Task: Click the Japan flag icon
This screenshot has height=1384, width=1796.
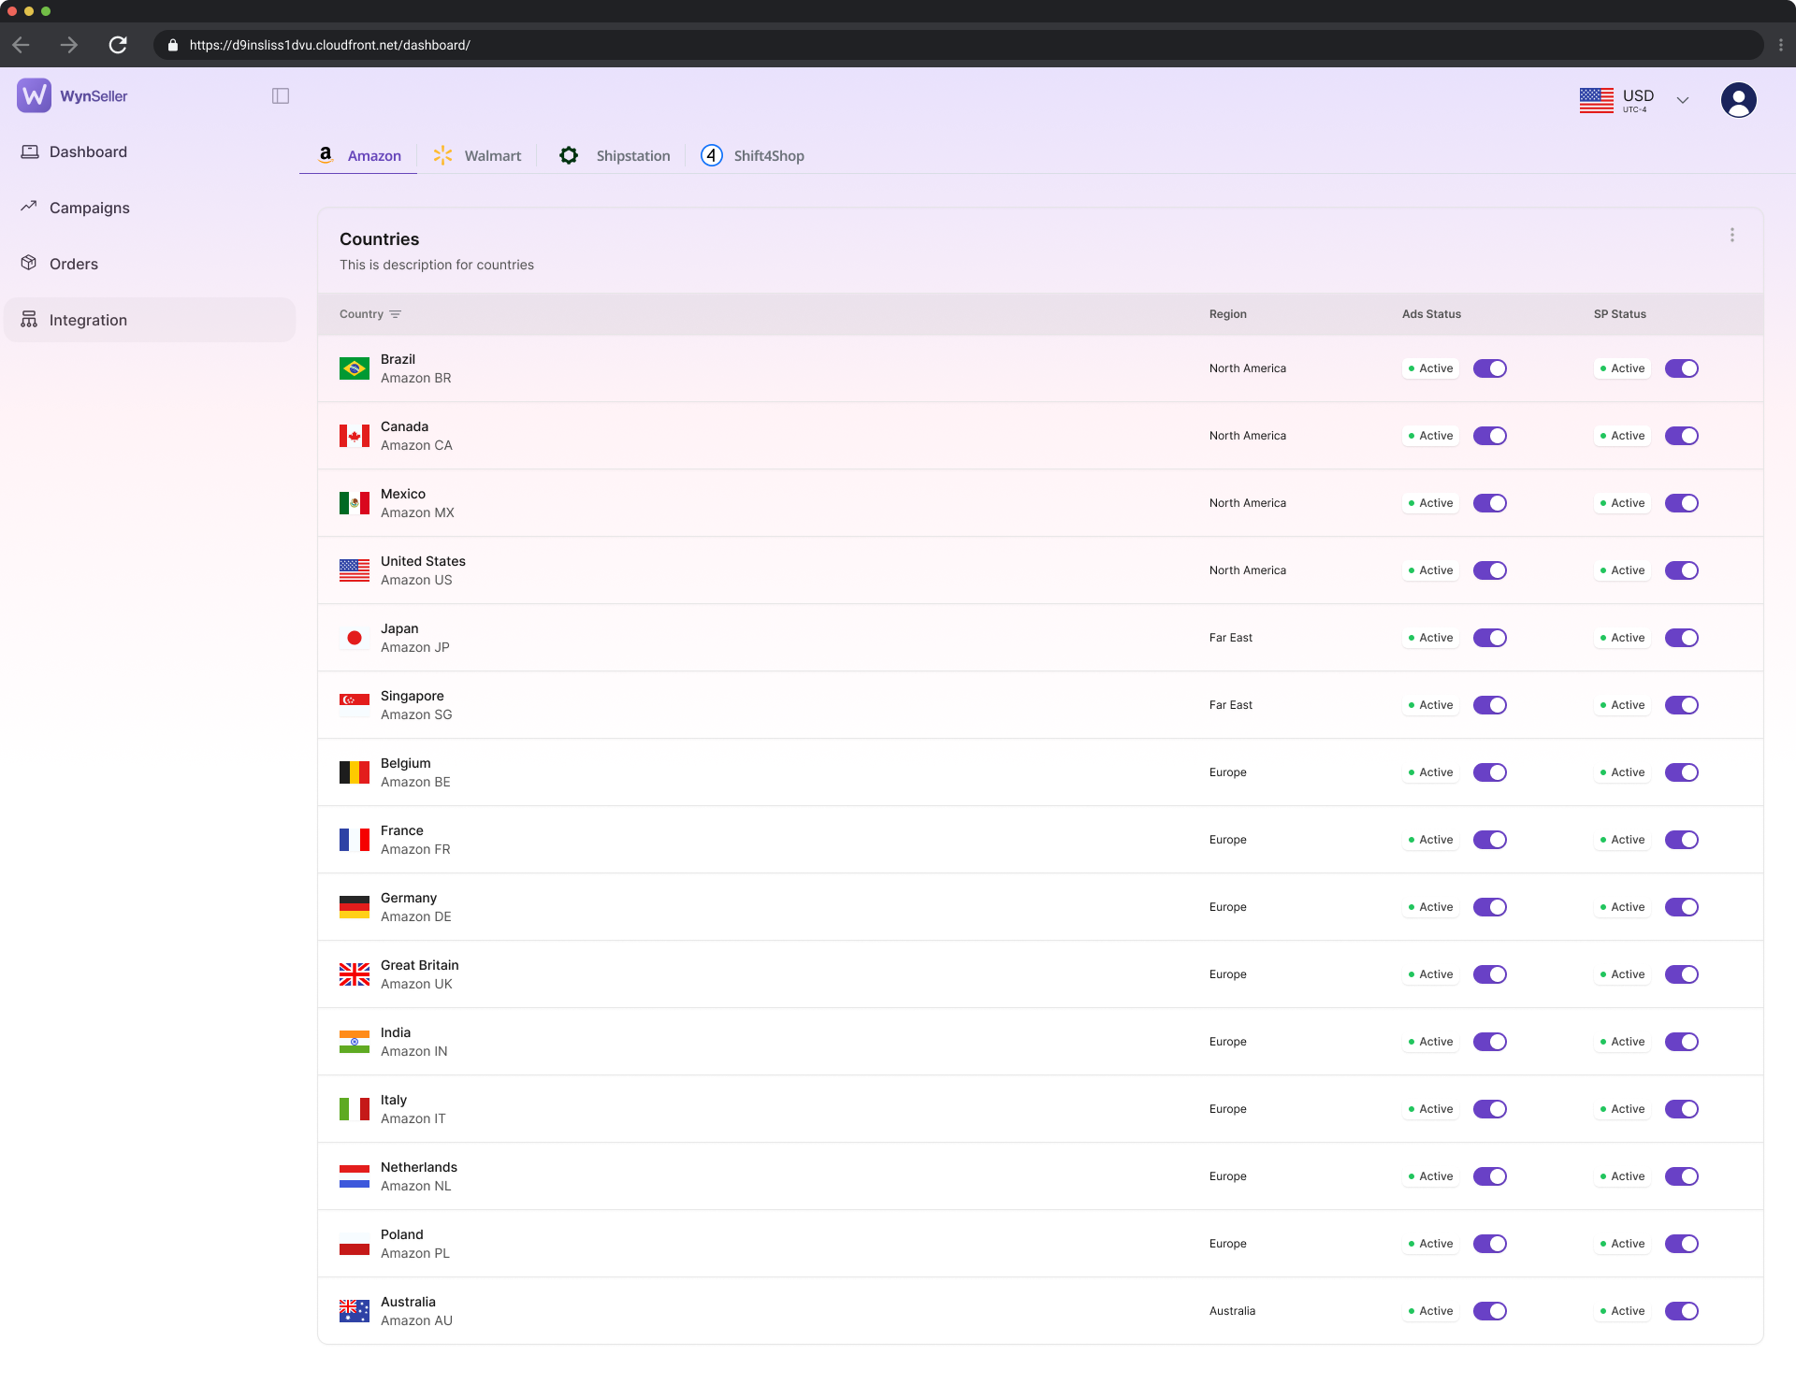Action: coord(354,638)
